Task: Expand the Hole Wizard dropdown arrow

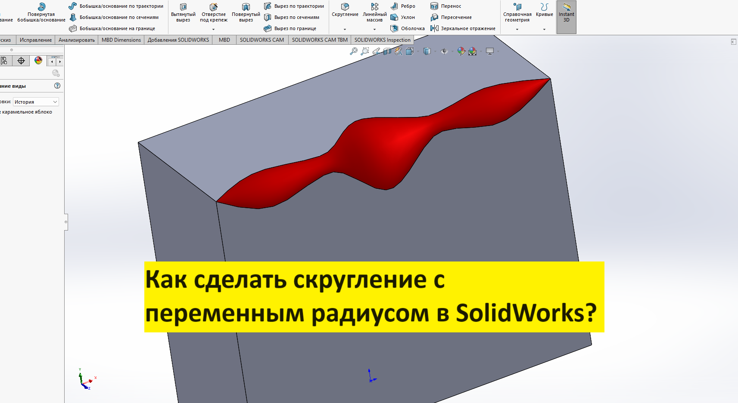Action: [x=214, y=29]
